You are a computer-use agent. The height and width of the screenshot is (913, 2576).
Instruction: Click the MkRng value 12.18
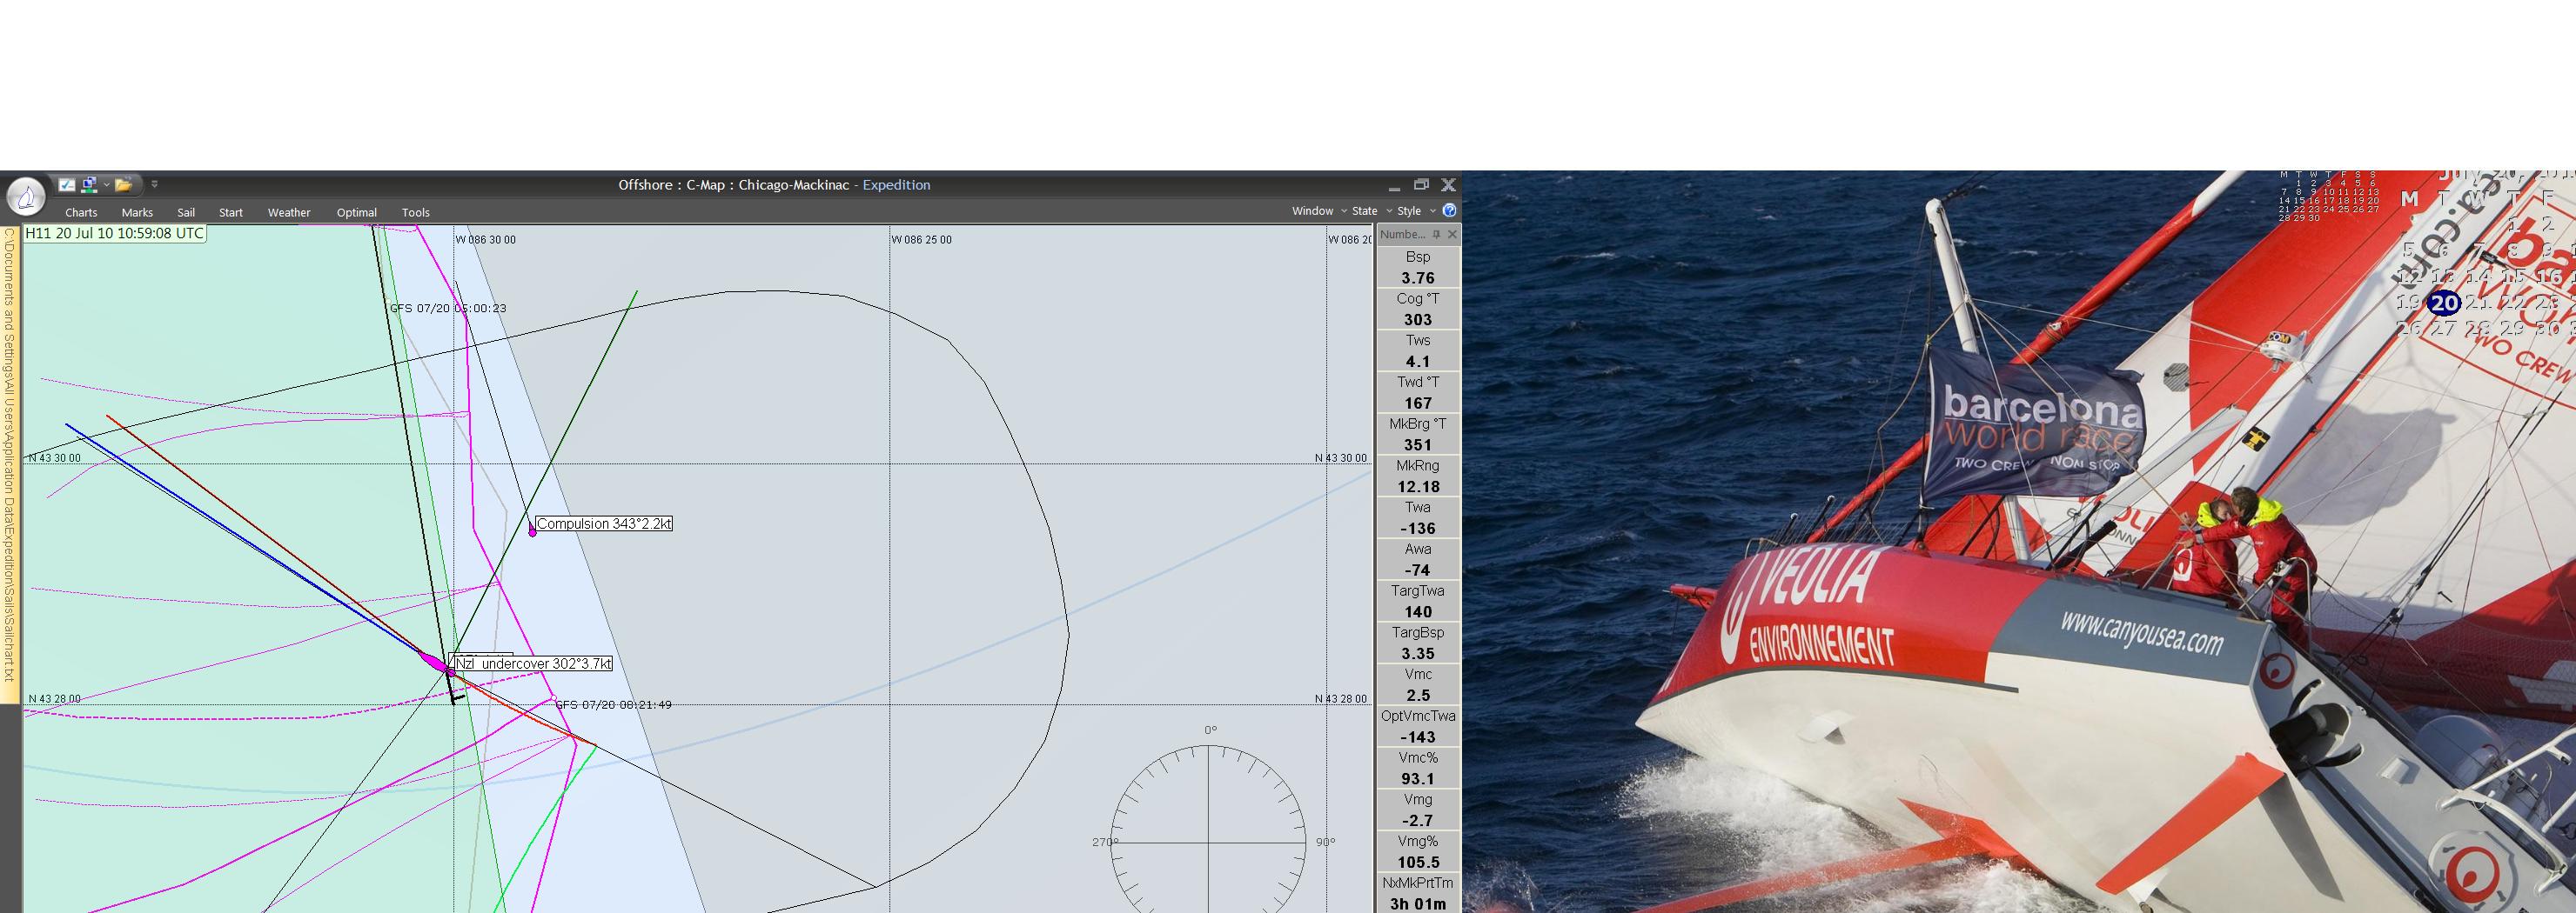[1418, 488]
